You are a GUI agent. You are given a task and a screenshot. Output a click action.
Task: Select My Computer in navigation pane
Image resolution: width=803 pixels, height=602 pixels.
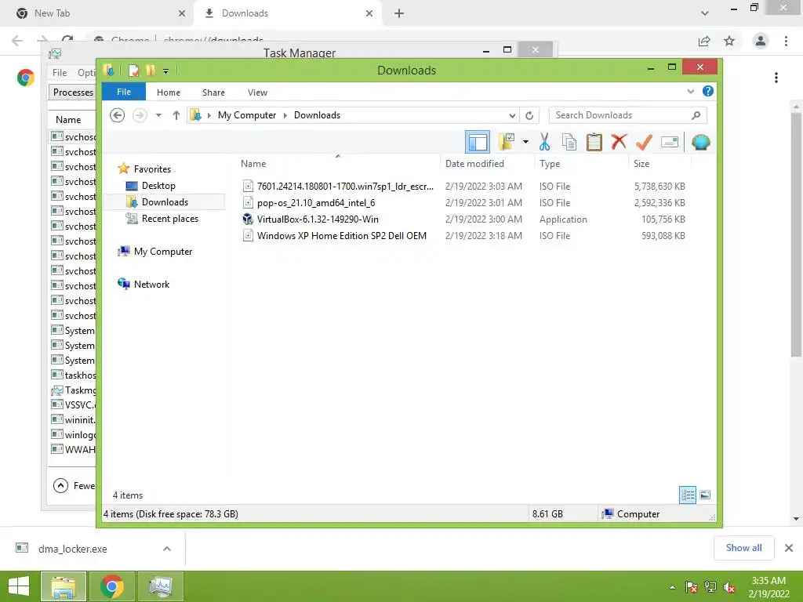click(163, 252)
